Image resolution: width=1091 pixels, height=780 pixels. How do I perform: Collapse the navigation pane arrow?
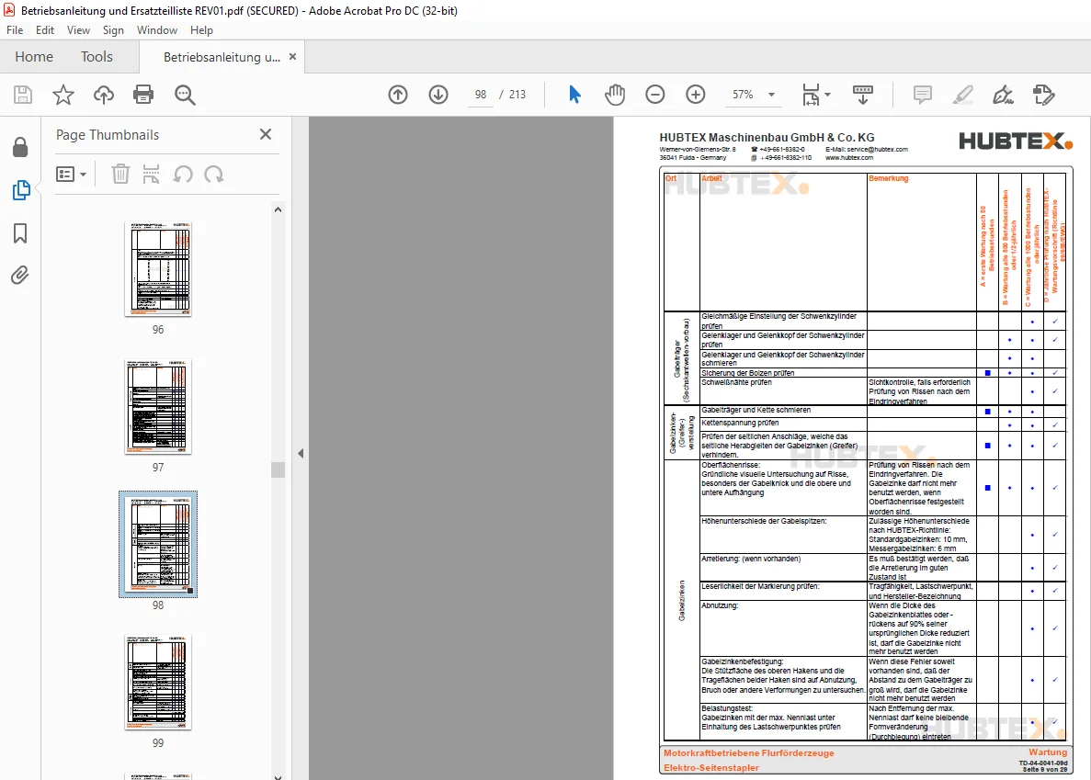pyautogui.click(x=301, y=453)
